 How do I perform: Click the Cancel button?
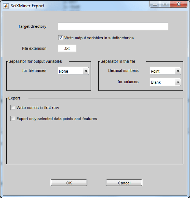(124, 183)
